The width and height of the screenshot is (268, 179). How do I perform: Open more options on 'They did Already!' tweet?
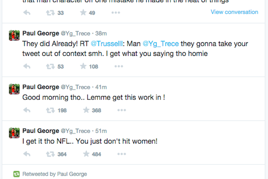click(x=119, y=66)
